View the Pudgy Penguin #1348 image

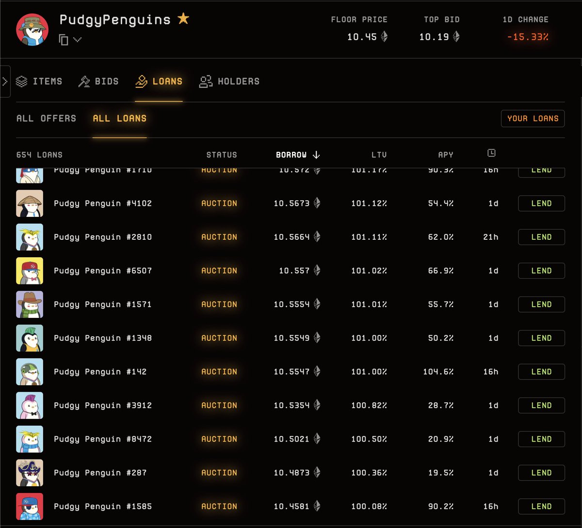point(30,338)
